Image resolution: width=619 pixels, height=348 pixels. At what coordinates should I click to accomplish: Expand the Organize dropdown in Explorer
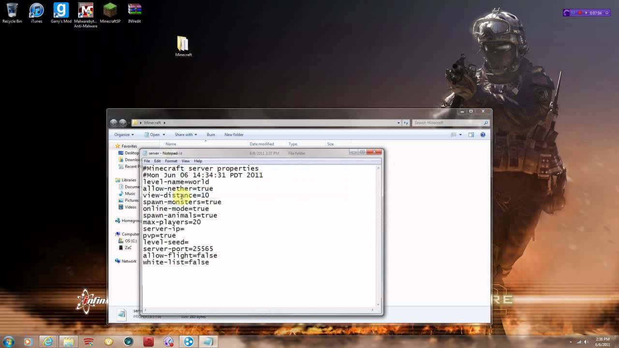tap(124, 135)
